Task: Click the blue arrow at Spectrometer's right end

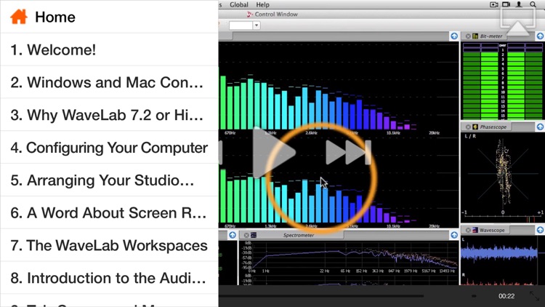Action: click(x=454, y=235)
